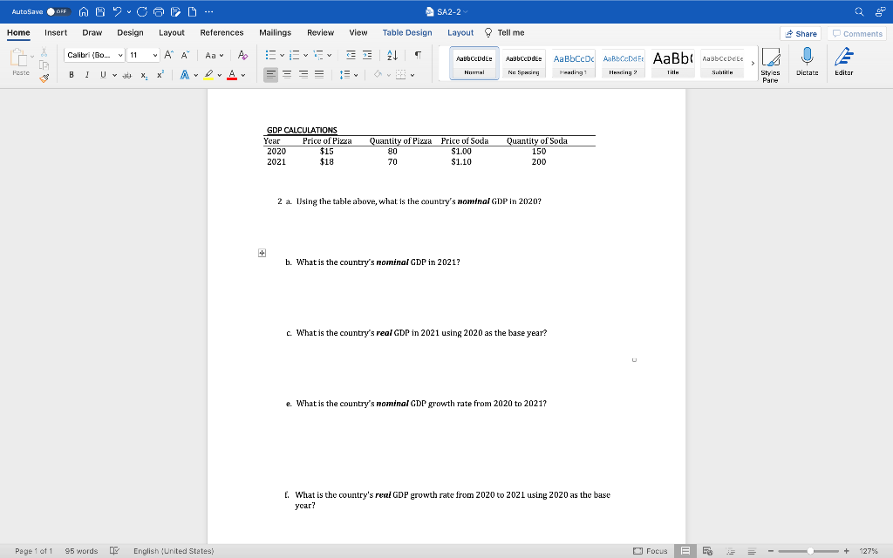Justify the text
This screenshot has height=558, width=893.
(319, 74)
